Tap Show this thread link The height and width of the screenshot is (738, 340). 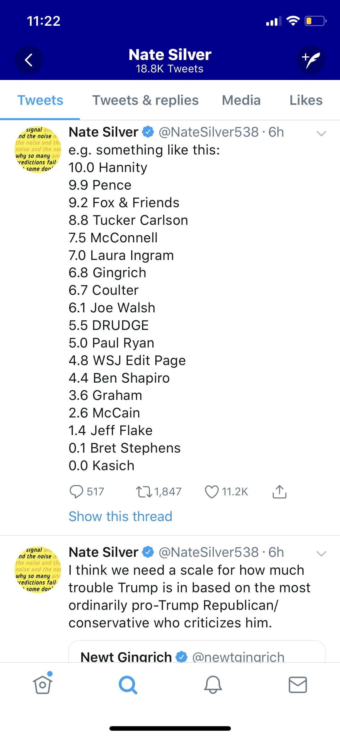point(120,516)
